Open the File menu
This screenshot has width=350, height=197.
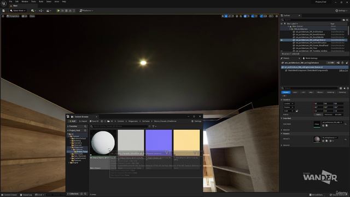tap(10, 2)
